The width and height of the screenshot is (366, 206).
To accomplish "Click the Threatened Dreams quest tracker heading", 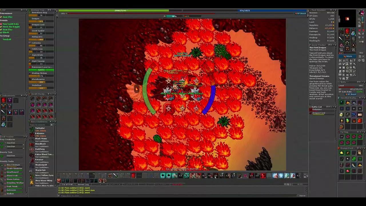I will (x=319, y=76).
